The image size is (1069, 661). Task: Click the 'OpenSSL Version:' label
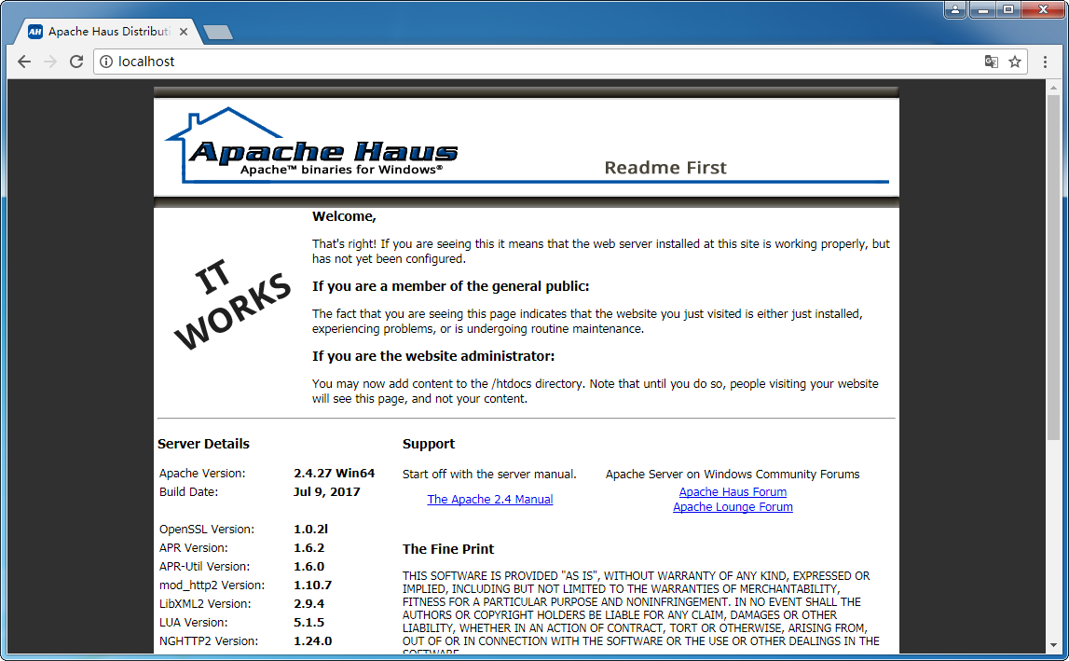point(207,530)
